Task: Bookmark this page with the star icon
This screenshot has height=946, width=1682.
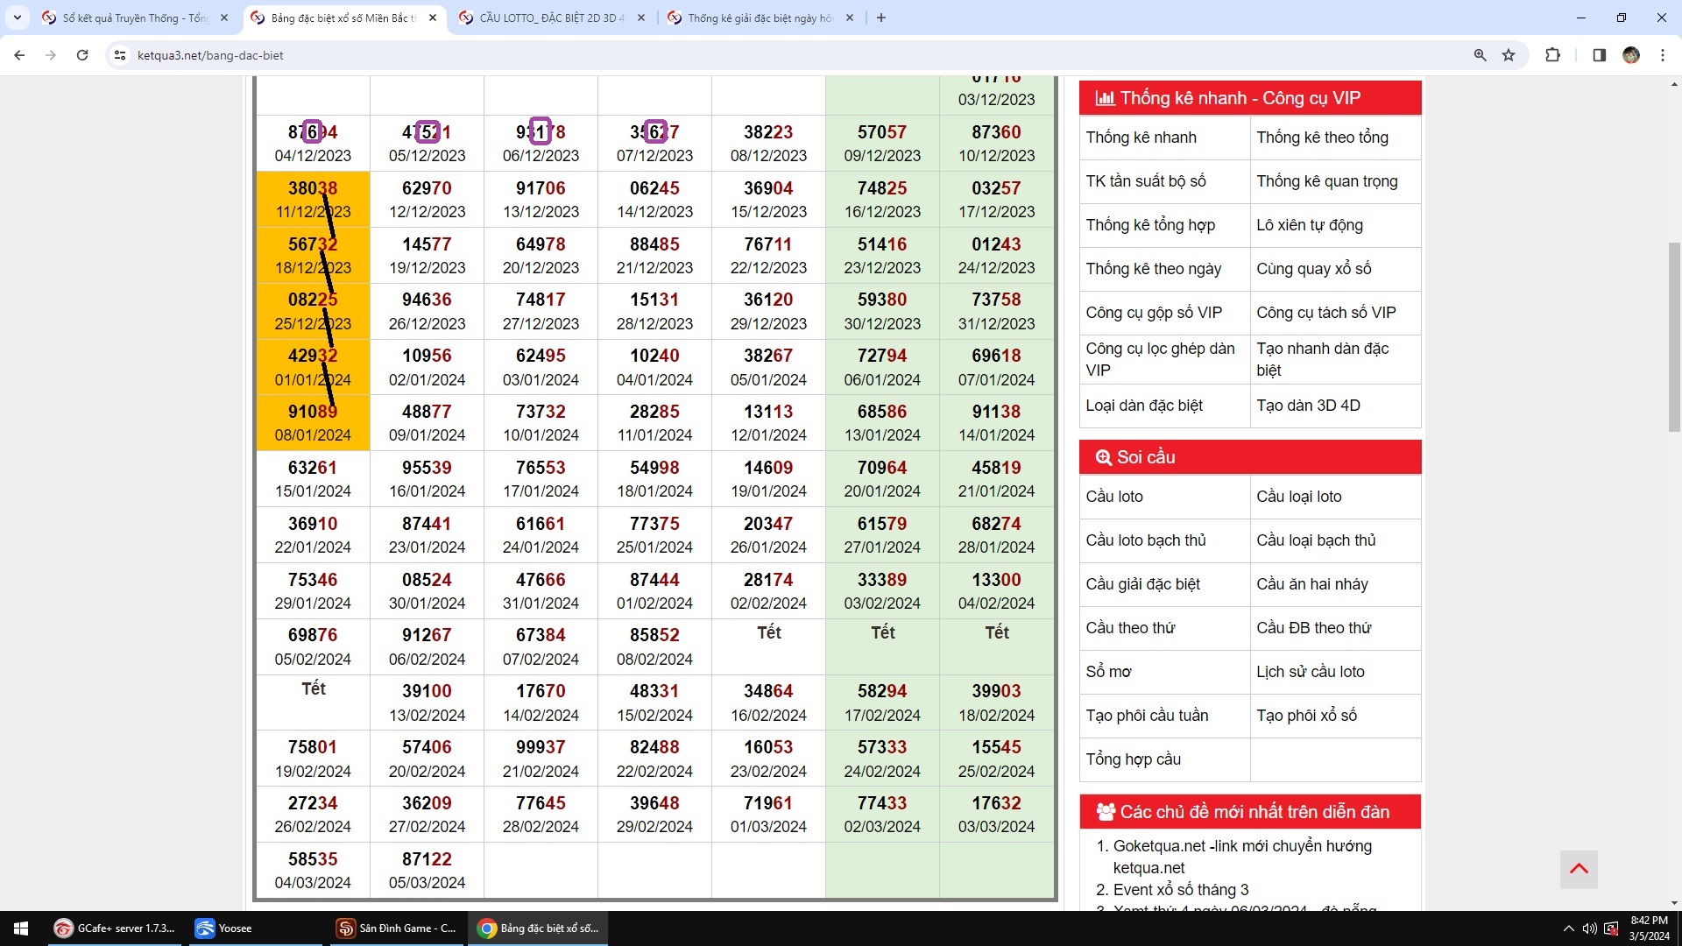Action: (x=1509, y=55)
